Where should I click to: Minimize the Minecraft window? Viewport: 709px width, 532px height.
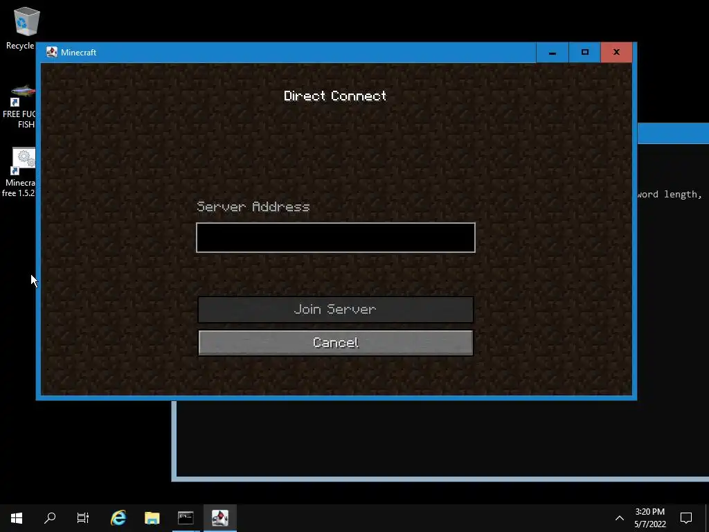pyautogui.click(x=552, y=53)
